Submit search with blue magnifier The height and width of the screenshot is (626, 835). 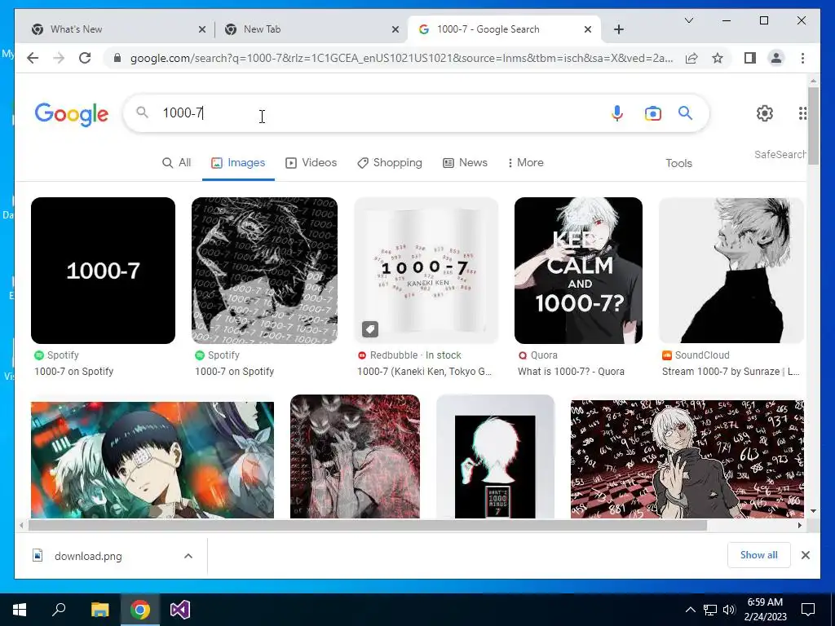[685, 112]
